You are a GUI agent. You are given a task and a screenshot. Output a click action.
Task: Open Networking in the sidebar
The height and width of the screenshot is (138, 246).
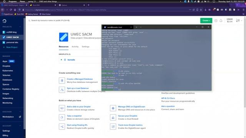point(8,98)
